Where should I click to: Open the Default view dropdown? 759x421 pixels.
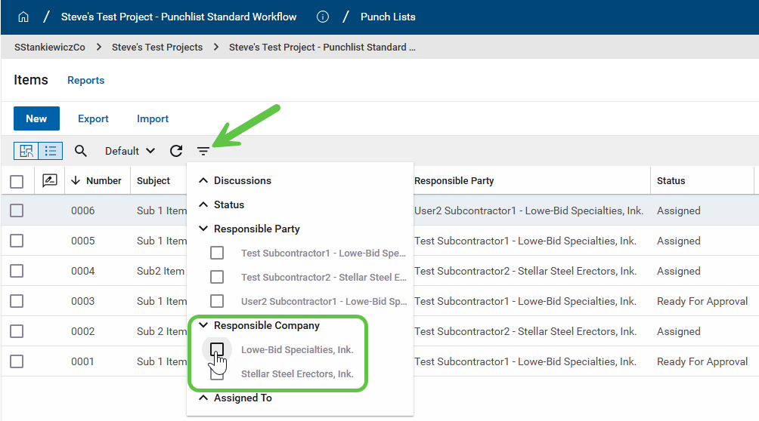point(129,151)
